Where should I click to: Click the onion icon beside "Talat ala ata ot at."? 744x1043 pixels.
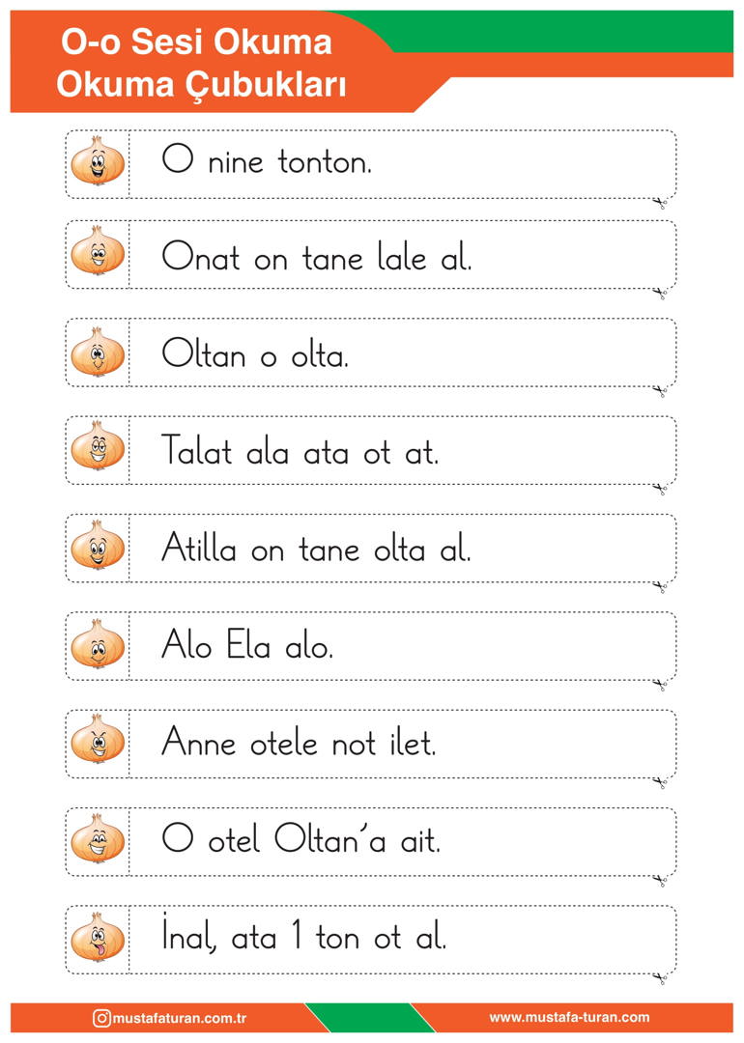(98, 445)
